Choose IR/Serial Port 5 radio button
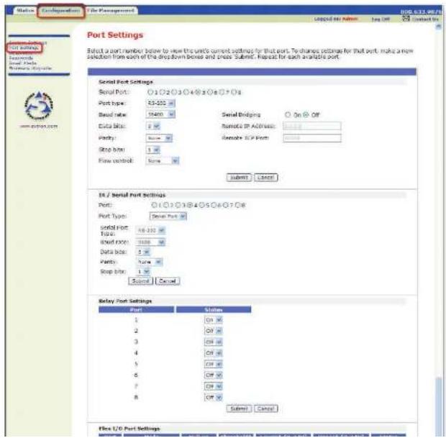This screenshot has width=446, height=438. (201, 205)
